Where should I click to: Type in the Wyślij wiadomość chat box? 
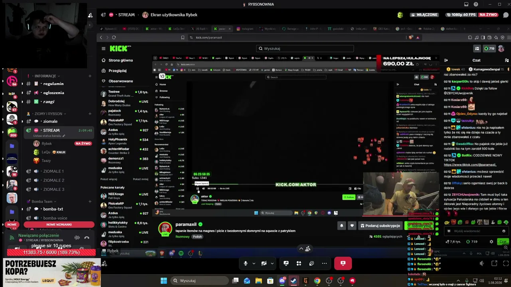click(475, 231)
